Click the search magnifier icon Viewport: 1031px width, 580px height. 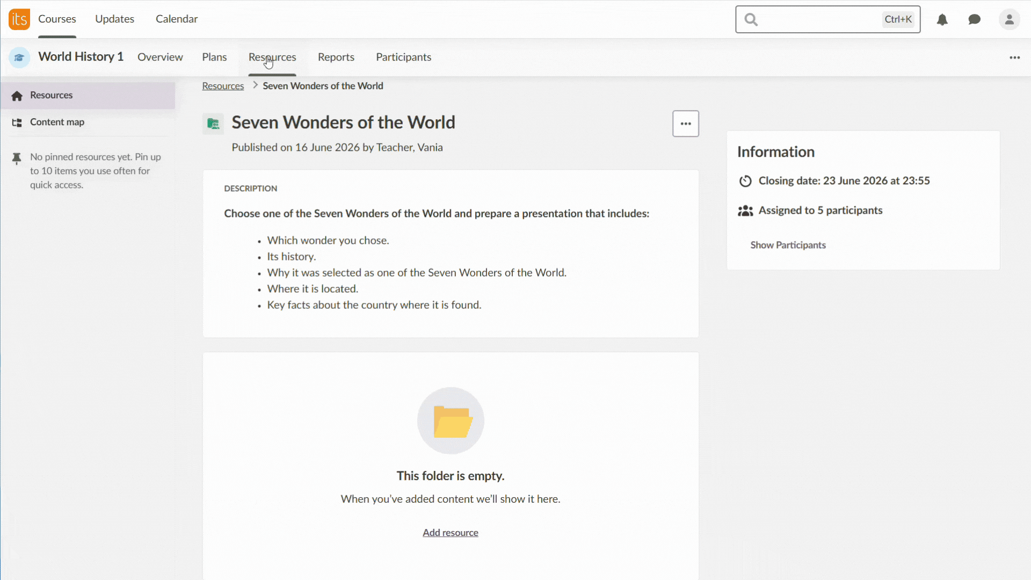point(751,20)
